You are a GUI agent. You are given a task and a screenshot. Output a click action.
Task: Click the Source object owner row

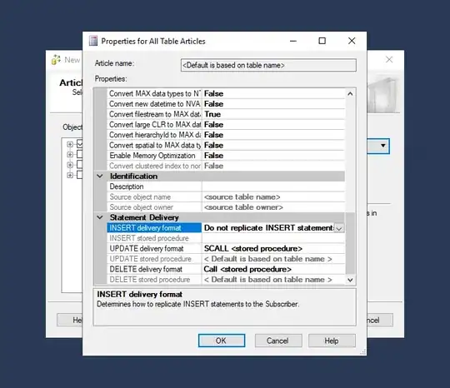[x=226, y=207]
